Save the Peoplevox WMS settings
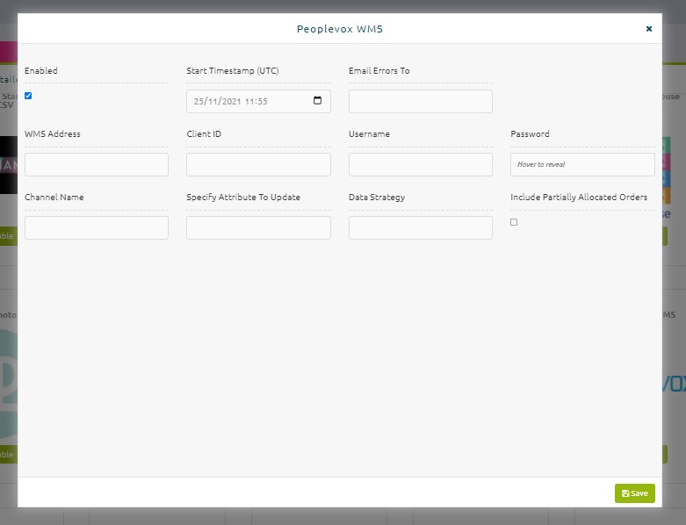The width and height of the screenshot is (686, 525). (635, 493)
